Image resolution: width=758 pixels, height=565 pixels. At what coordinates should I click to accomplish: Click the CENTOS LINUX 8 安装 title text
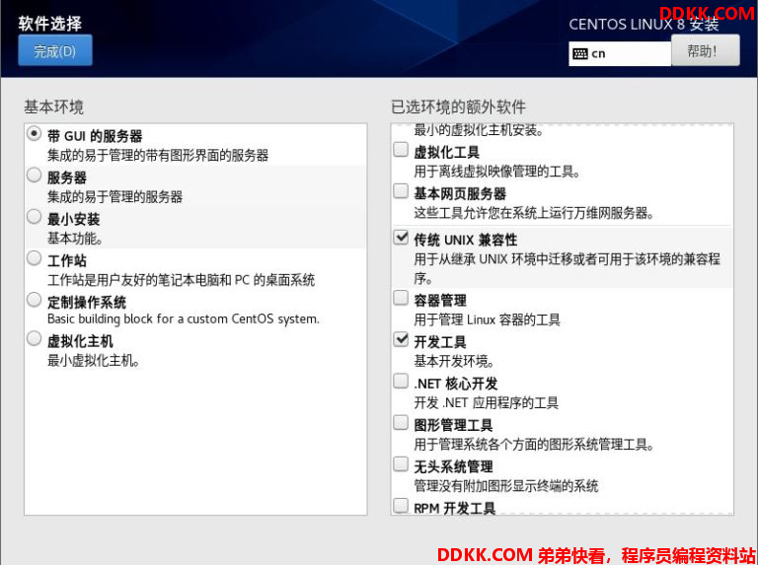[x=644, y=24]
